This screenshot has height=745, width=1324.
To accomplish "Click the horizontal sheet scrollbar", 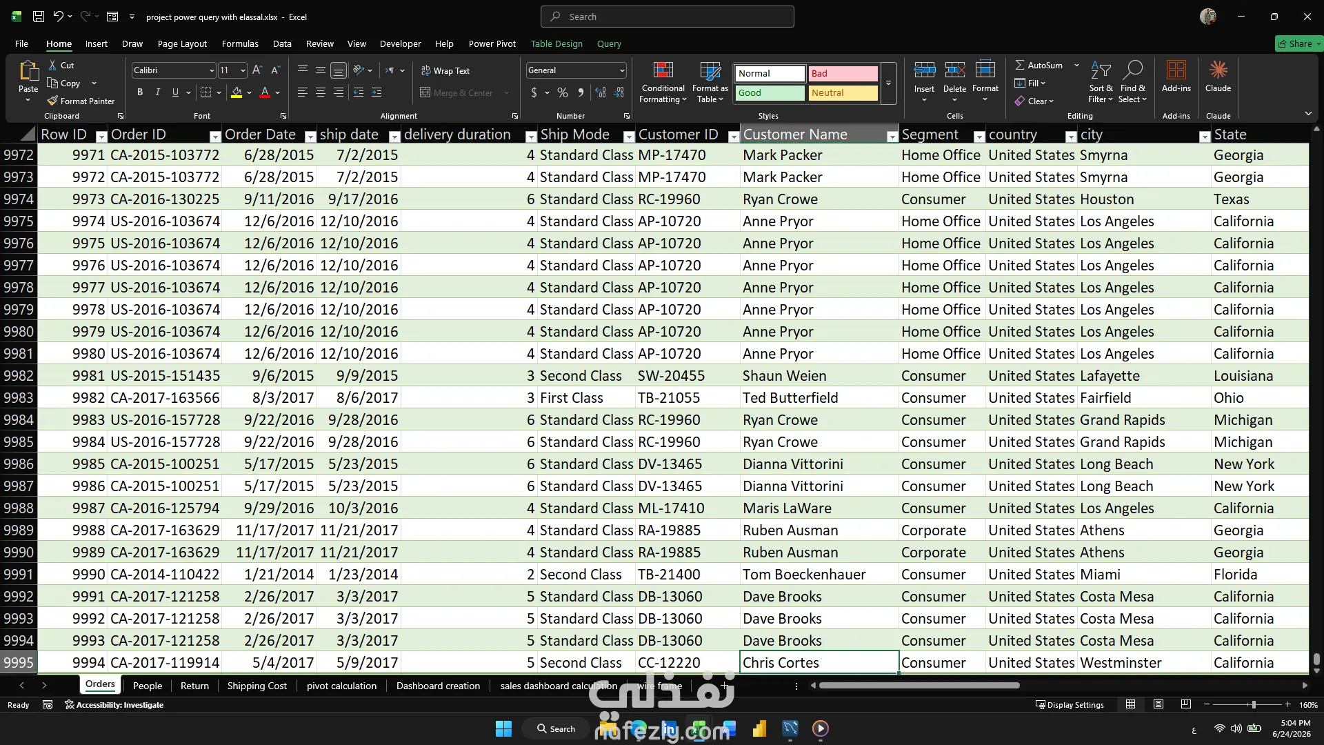I will [x=919, y=685].
